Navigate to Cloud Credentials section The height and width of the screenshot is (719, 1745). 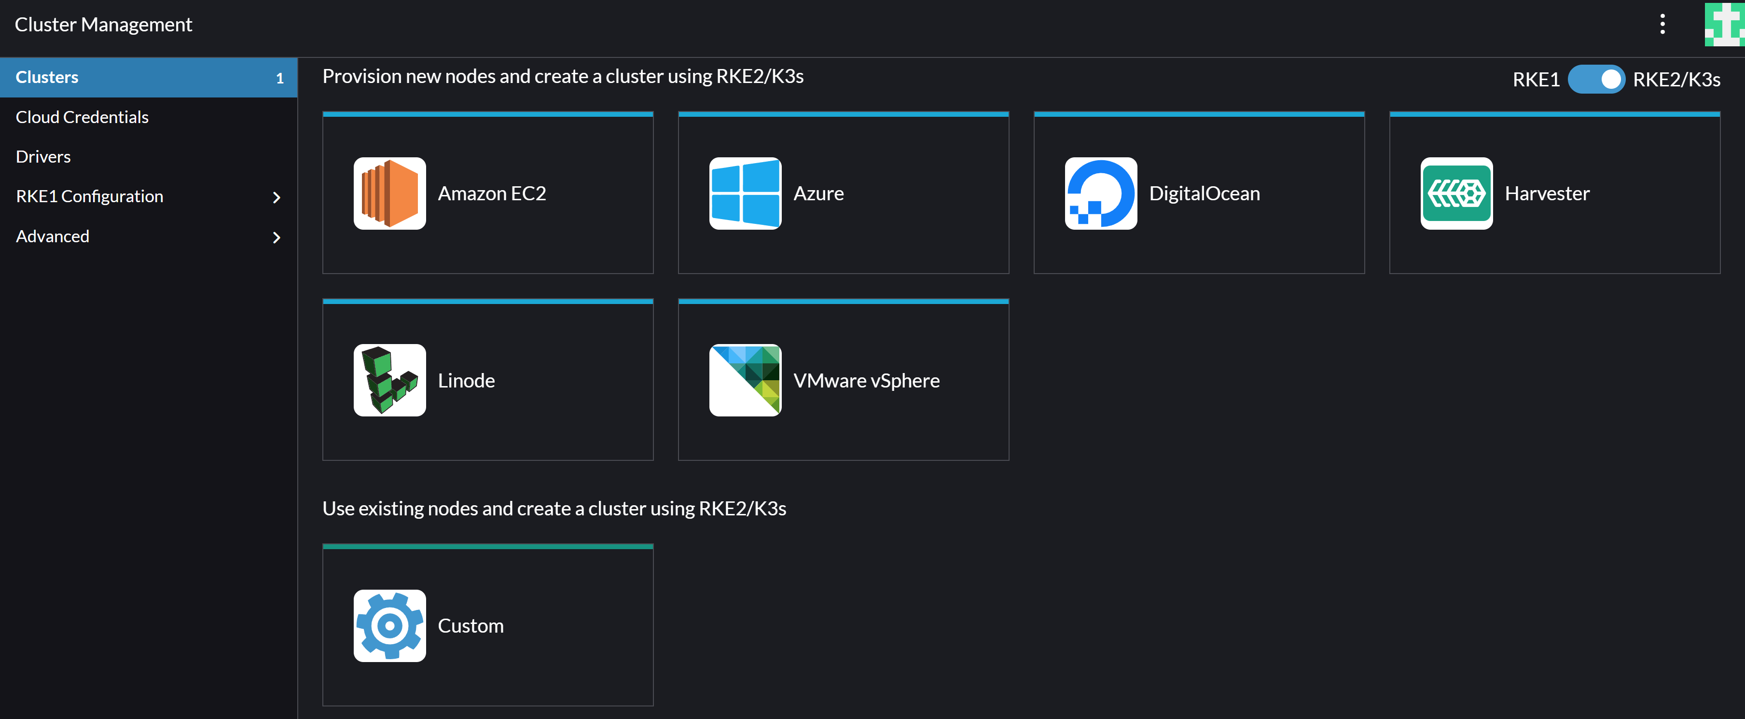point(83,116)
